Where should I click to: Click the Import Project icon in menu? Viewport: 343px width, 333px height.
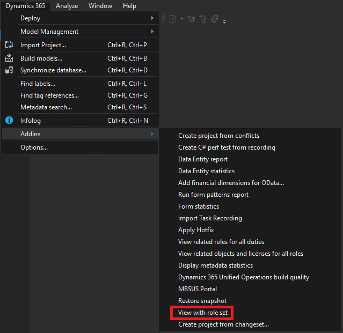(x=9, y=45)
